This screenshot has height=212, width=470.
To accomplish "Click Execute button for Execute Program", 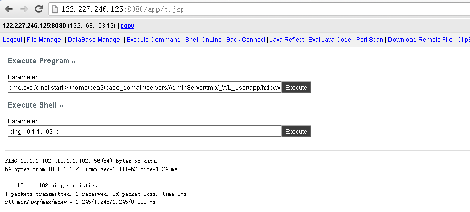I will [297, 88].
